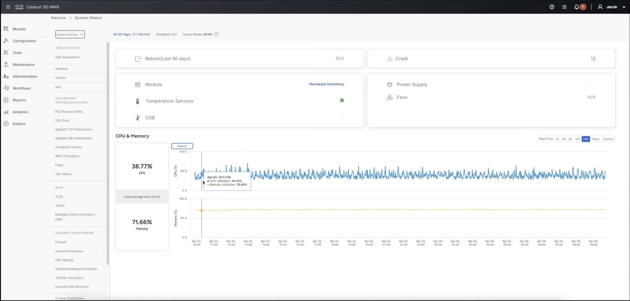Click the Explore compass icon
The width and height of the screenshot is (630, 301).
pos(6,124)
